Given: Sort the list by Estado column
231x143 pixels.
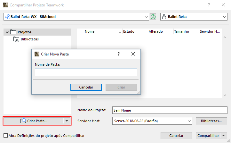Looking at the screenshot, I should pyautogui.click(x=134, y=32).
